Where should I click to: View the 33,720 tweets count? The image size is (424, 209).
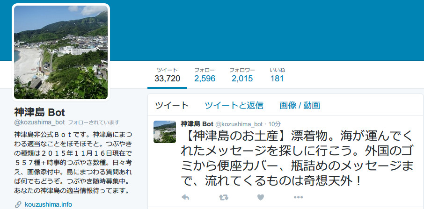click(x=168, y=75)
